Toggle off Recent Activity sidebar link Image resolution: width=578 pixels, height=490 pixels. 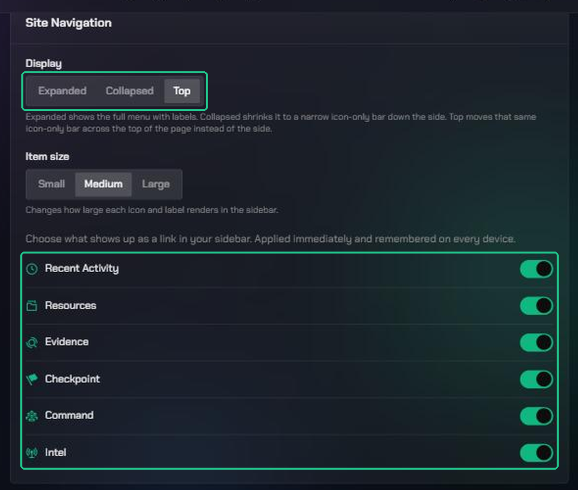coord(536,269)
